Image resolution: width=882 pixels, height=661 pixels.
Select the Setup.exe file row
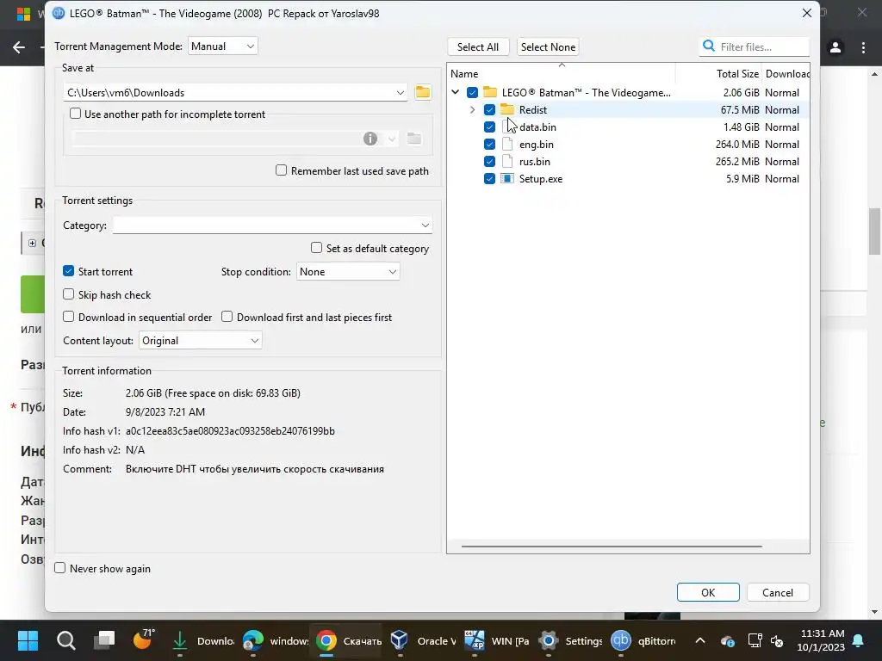coord(628,179)
